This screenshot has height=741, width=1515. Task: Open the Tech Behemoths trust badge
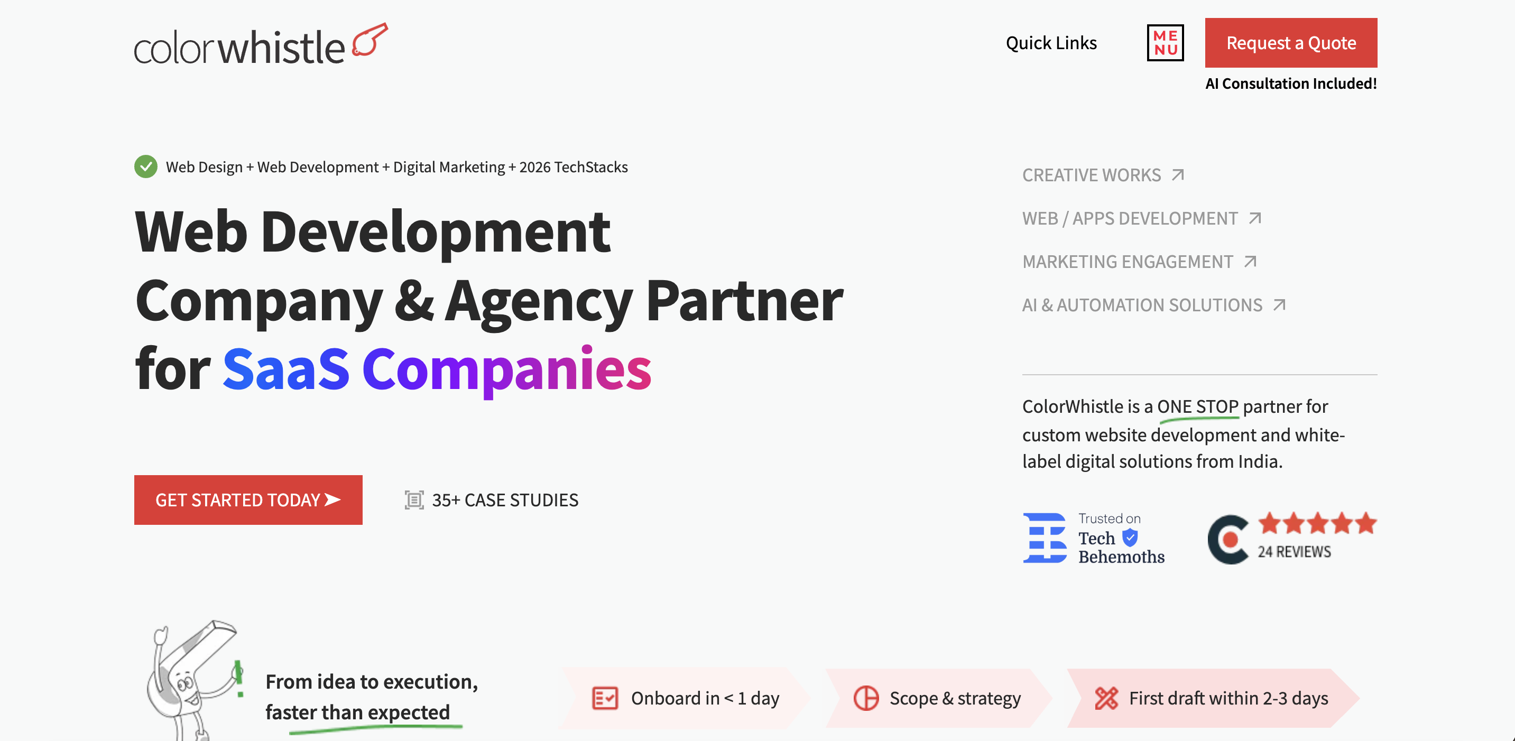(x=1093, y=538)
